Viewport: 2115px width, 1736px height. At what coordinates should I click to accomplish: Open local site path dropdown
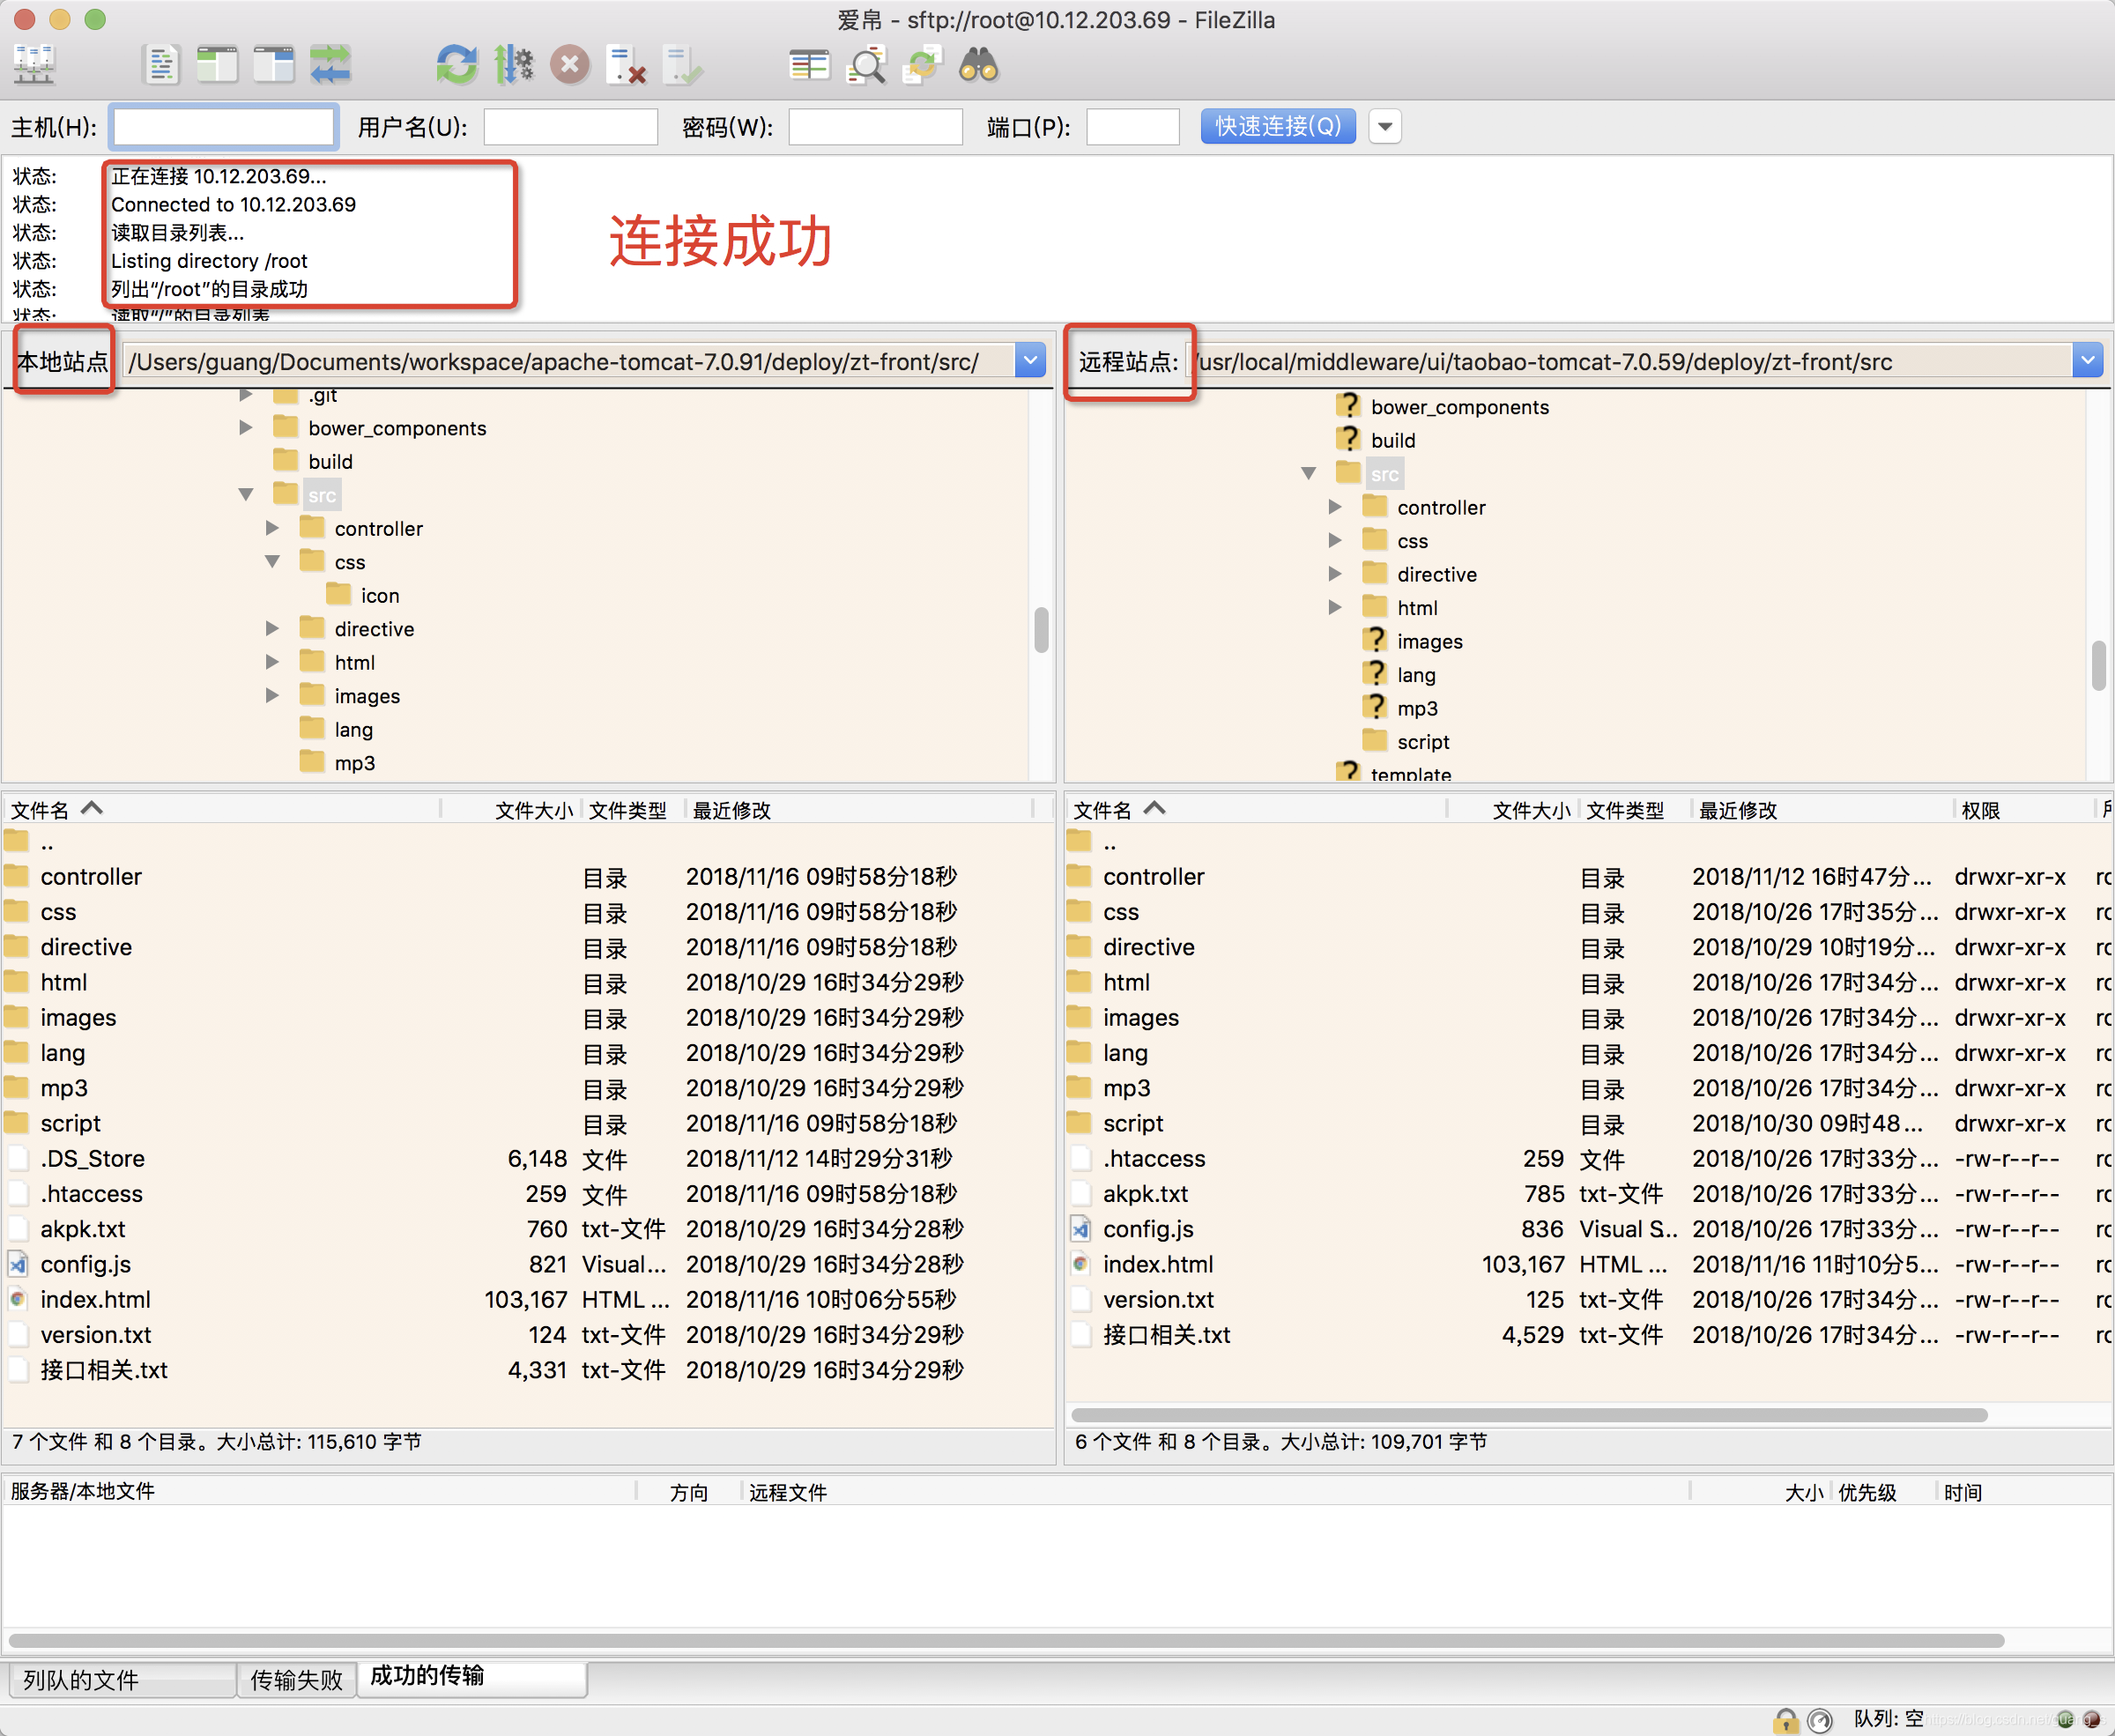coord(1030,361)
